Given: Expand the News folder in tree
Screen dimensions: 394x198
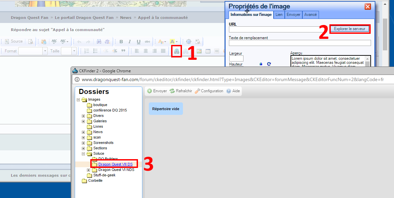Looking at the screenshot, I should pyautogui.click(x=84, y=132).
